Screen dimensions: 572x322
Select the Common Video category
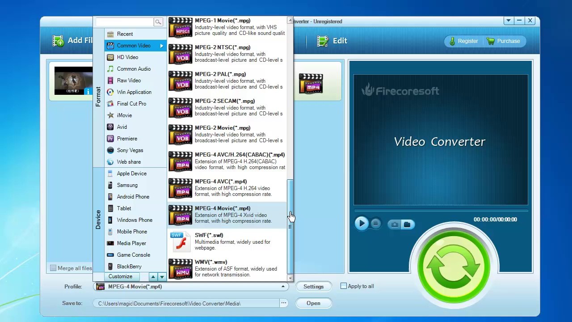pyautogui.click(x=135, y=46)
